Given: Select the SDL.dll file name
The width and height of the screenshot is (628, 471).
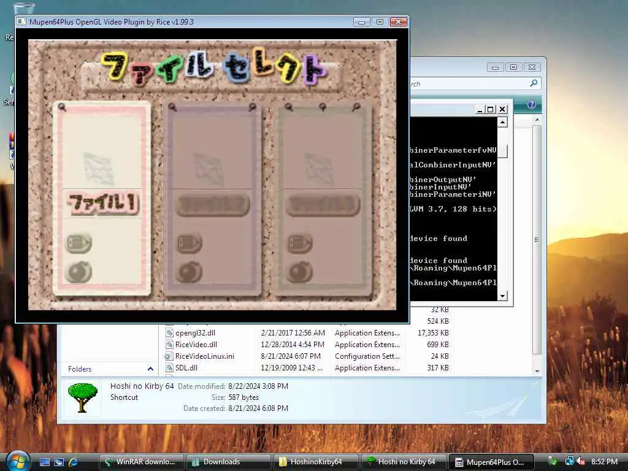Looking at the screenshot, I should (186, 368).
